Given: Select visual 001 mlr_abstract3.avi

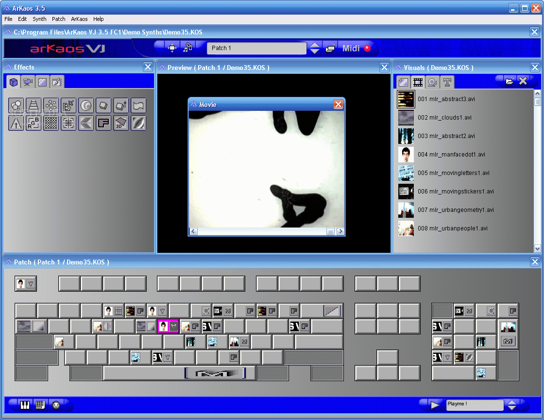Looking at the screenshot, I should click(x=465, y=99).
